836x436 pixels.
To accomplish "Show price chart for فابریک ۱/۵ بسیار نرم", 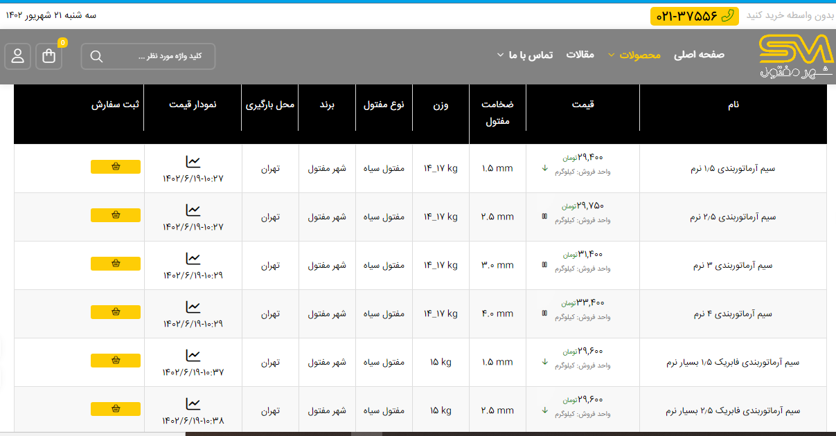I will click(x=193, y=356).
